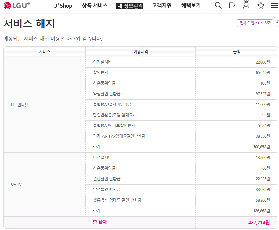Select the U+ 인터넷 service cell
279x230 pixels.
[20, 105]
